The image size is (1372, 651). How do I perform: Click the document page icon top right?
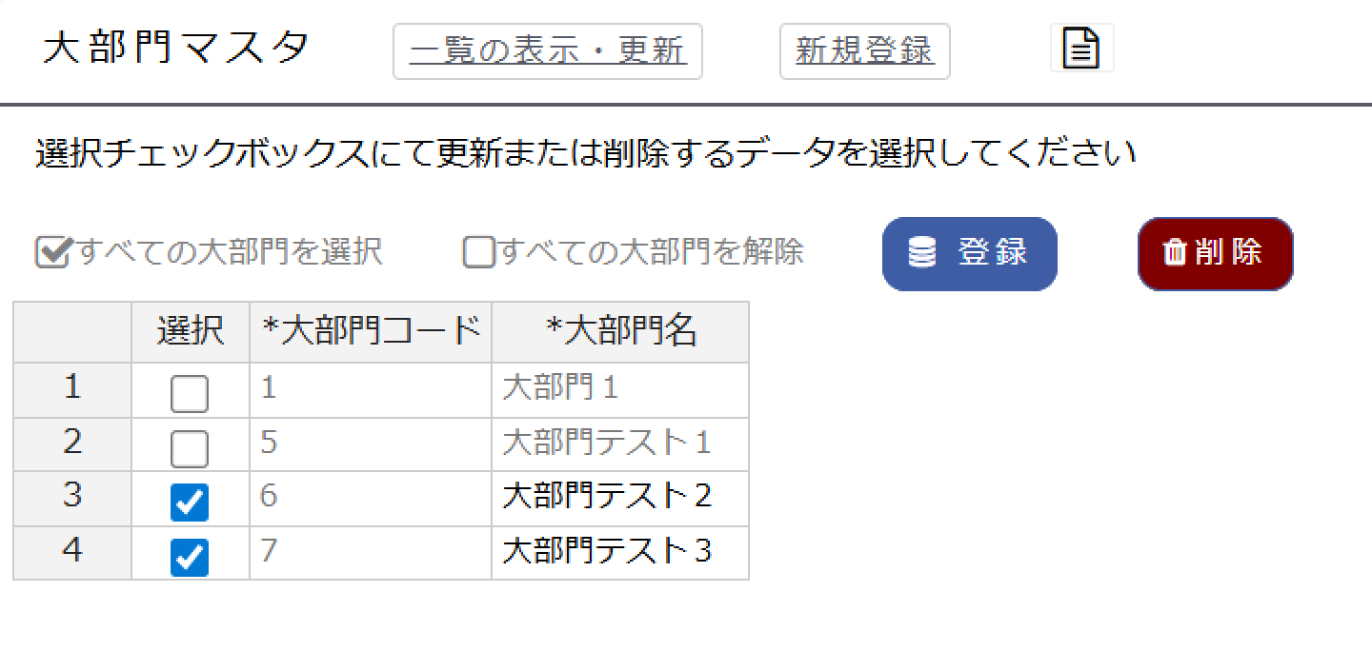pos(1082,46)
